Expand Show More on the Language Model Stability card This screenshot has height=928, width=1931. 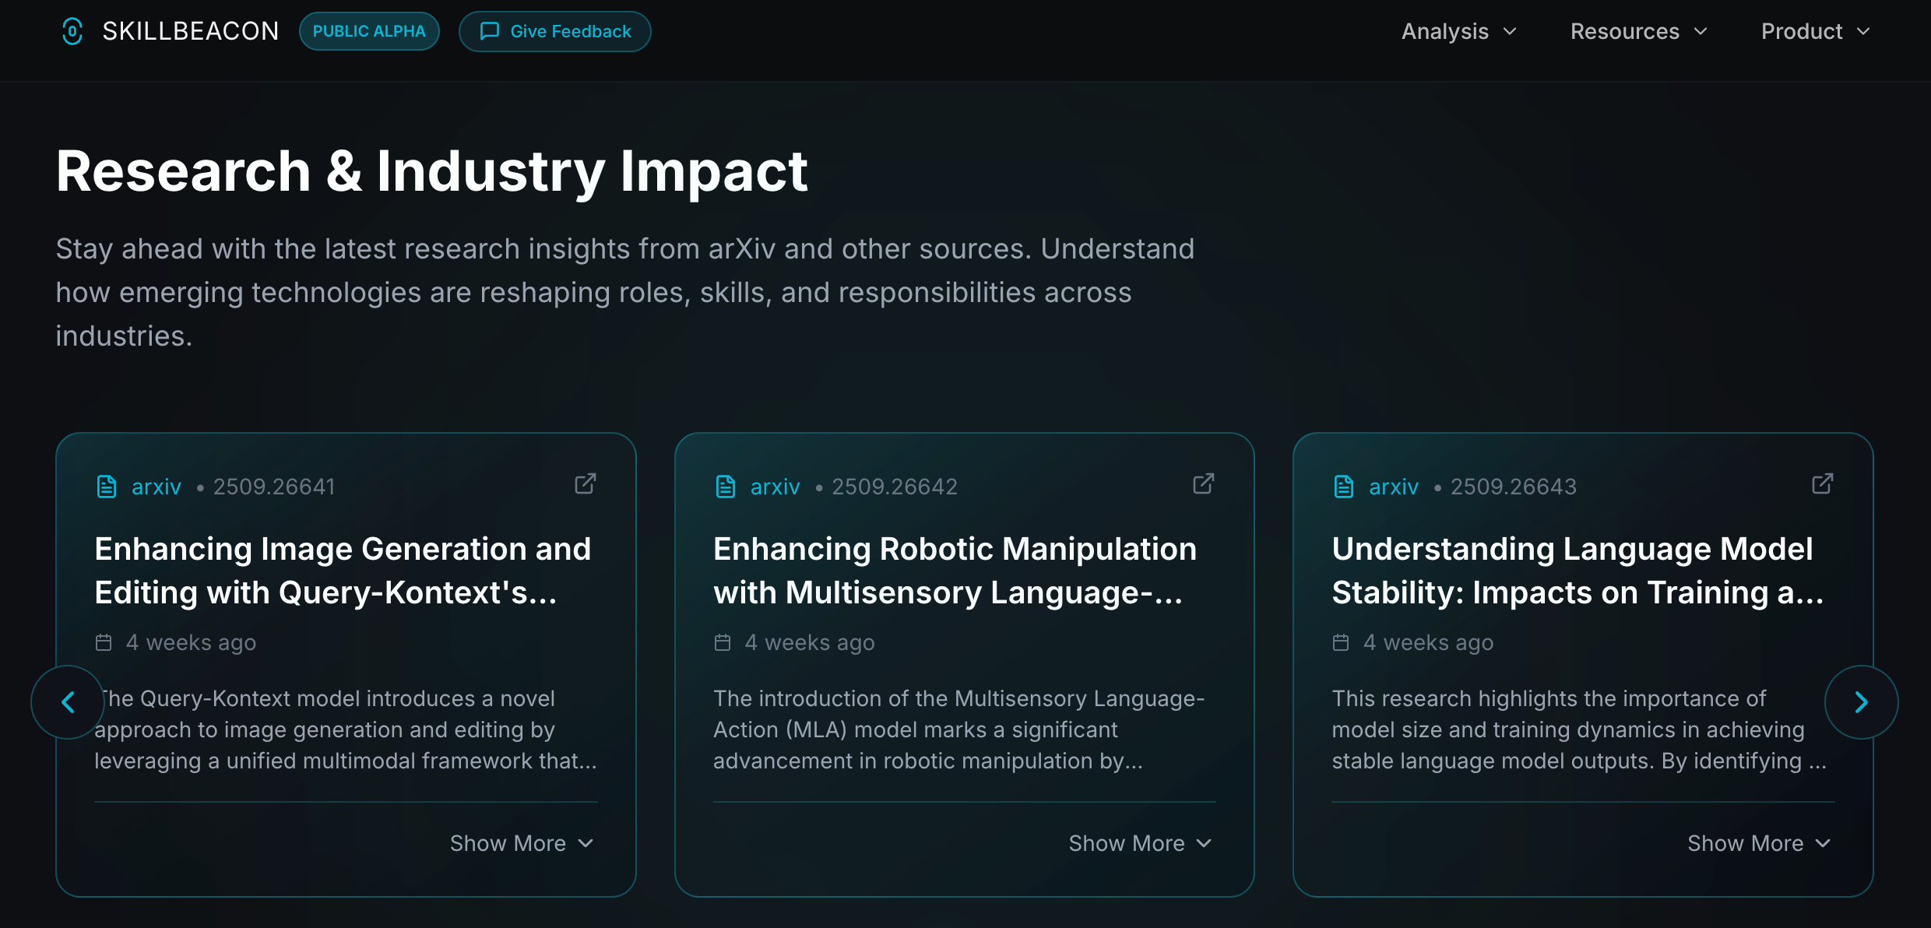(1758, 843)
